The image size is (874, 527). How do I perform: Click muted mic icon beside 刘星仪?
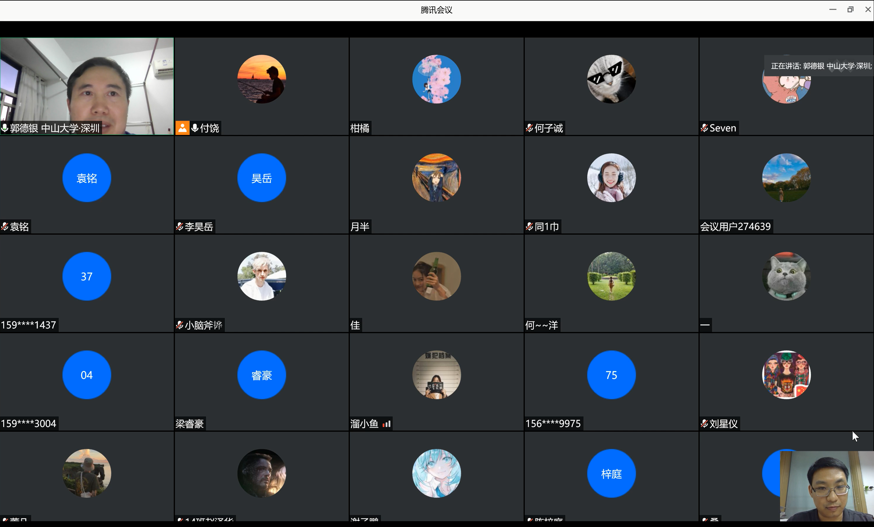(x=704, y=424)
